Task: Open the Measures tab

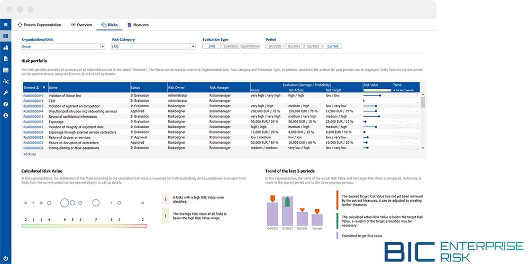Action: pyautogui.click(x=138, y=25)
